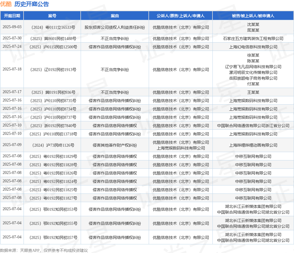
Task: Select defendant 岳阳崇颖电子商务有限公司
Action: (253, 78)
